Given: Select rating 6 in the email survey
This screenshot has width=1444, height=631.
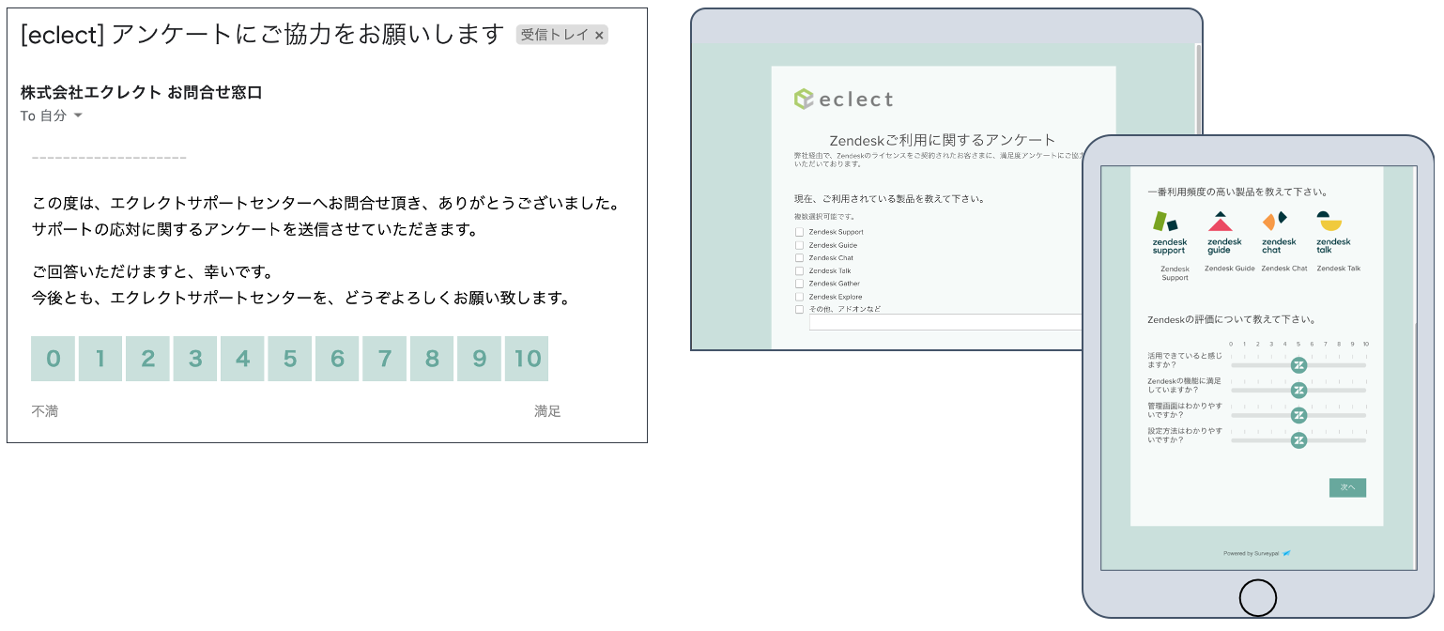Looking at the screenshot, I should (337, 359).
